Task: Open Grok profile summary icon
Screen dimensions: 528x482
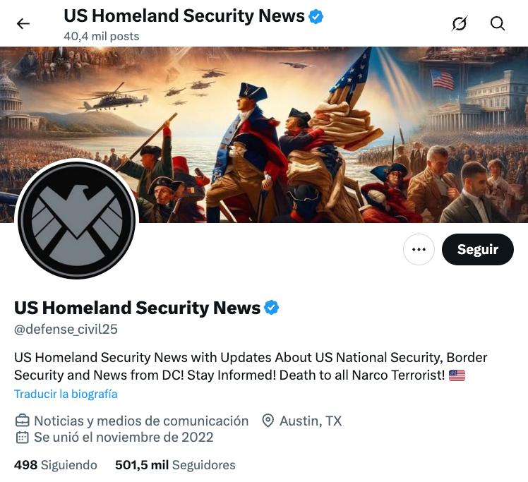Action: pos(460,24)
